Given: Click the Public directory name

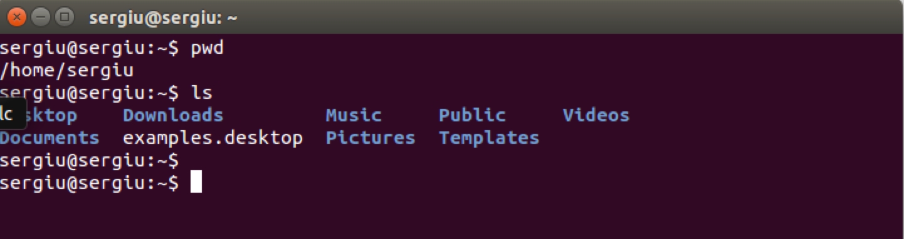Looking at the screenshot, I should click(472, 115).
